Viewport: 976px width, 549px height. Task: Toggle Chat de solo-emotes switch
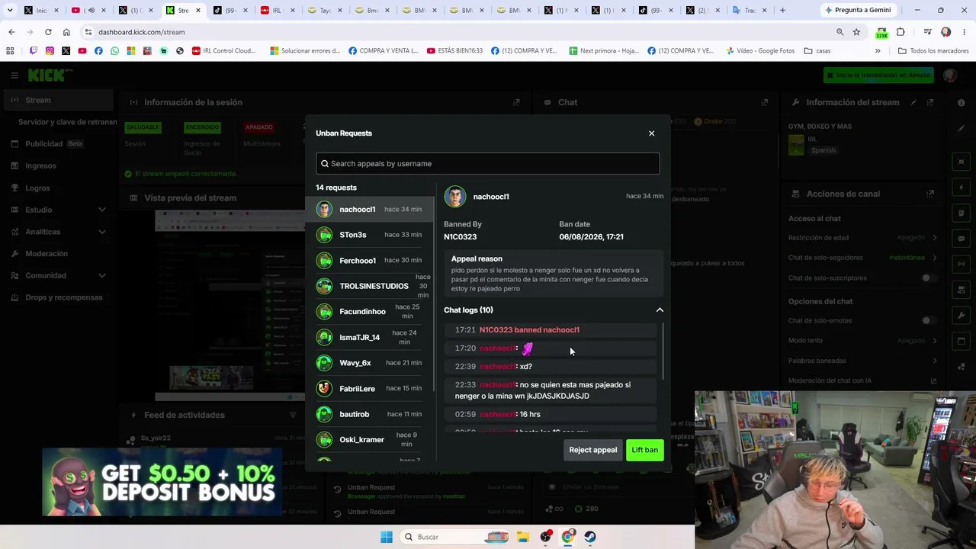pos(929,321)
